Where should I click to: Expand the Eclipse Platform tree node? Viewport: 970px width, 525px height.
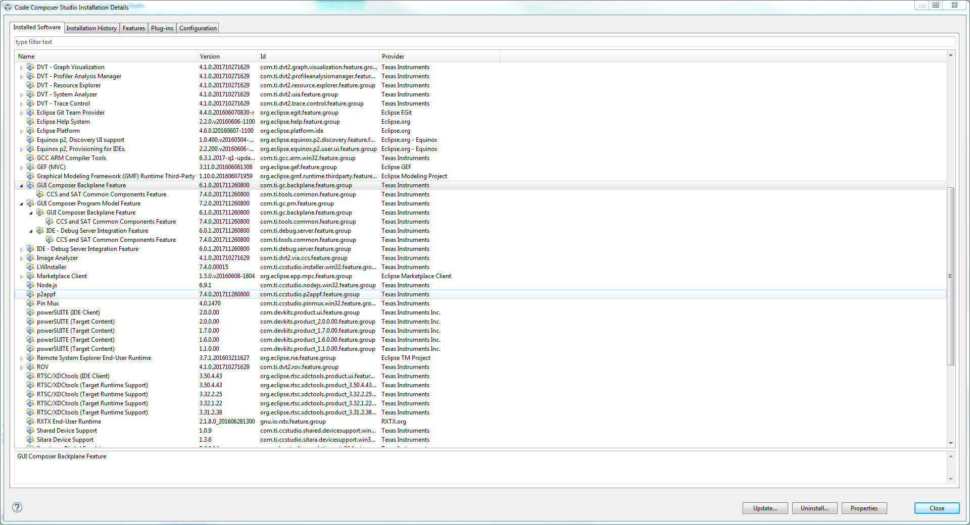21,131
